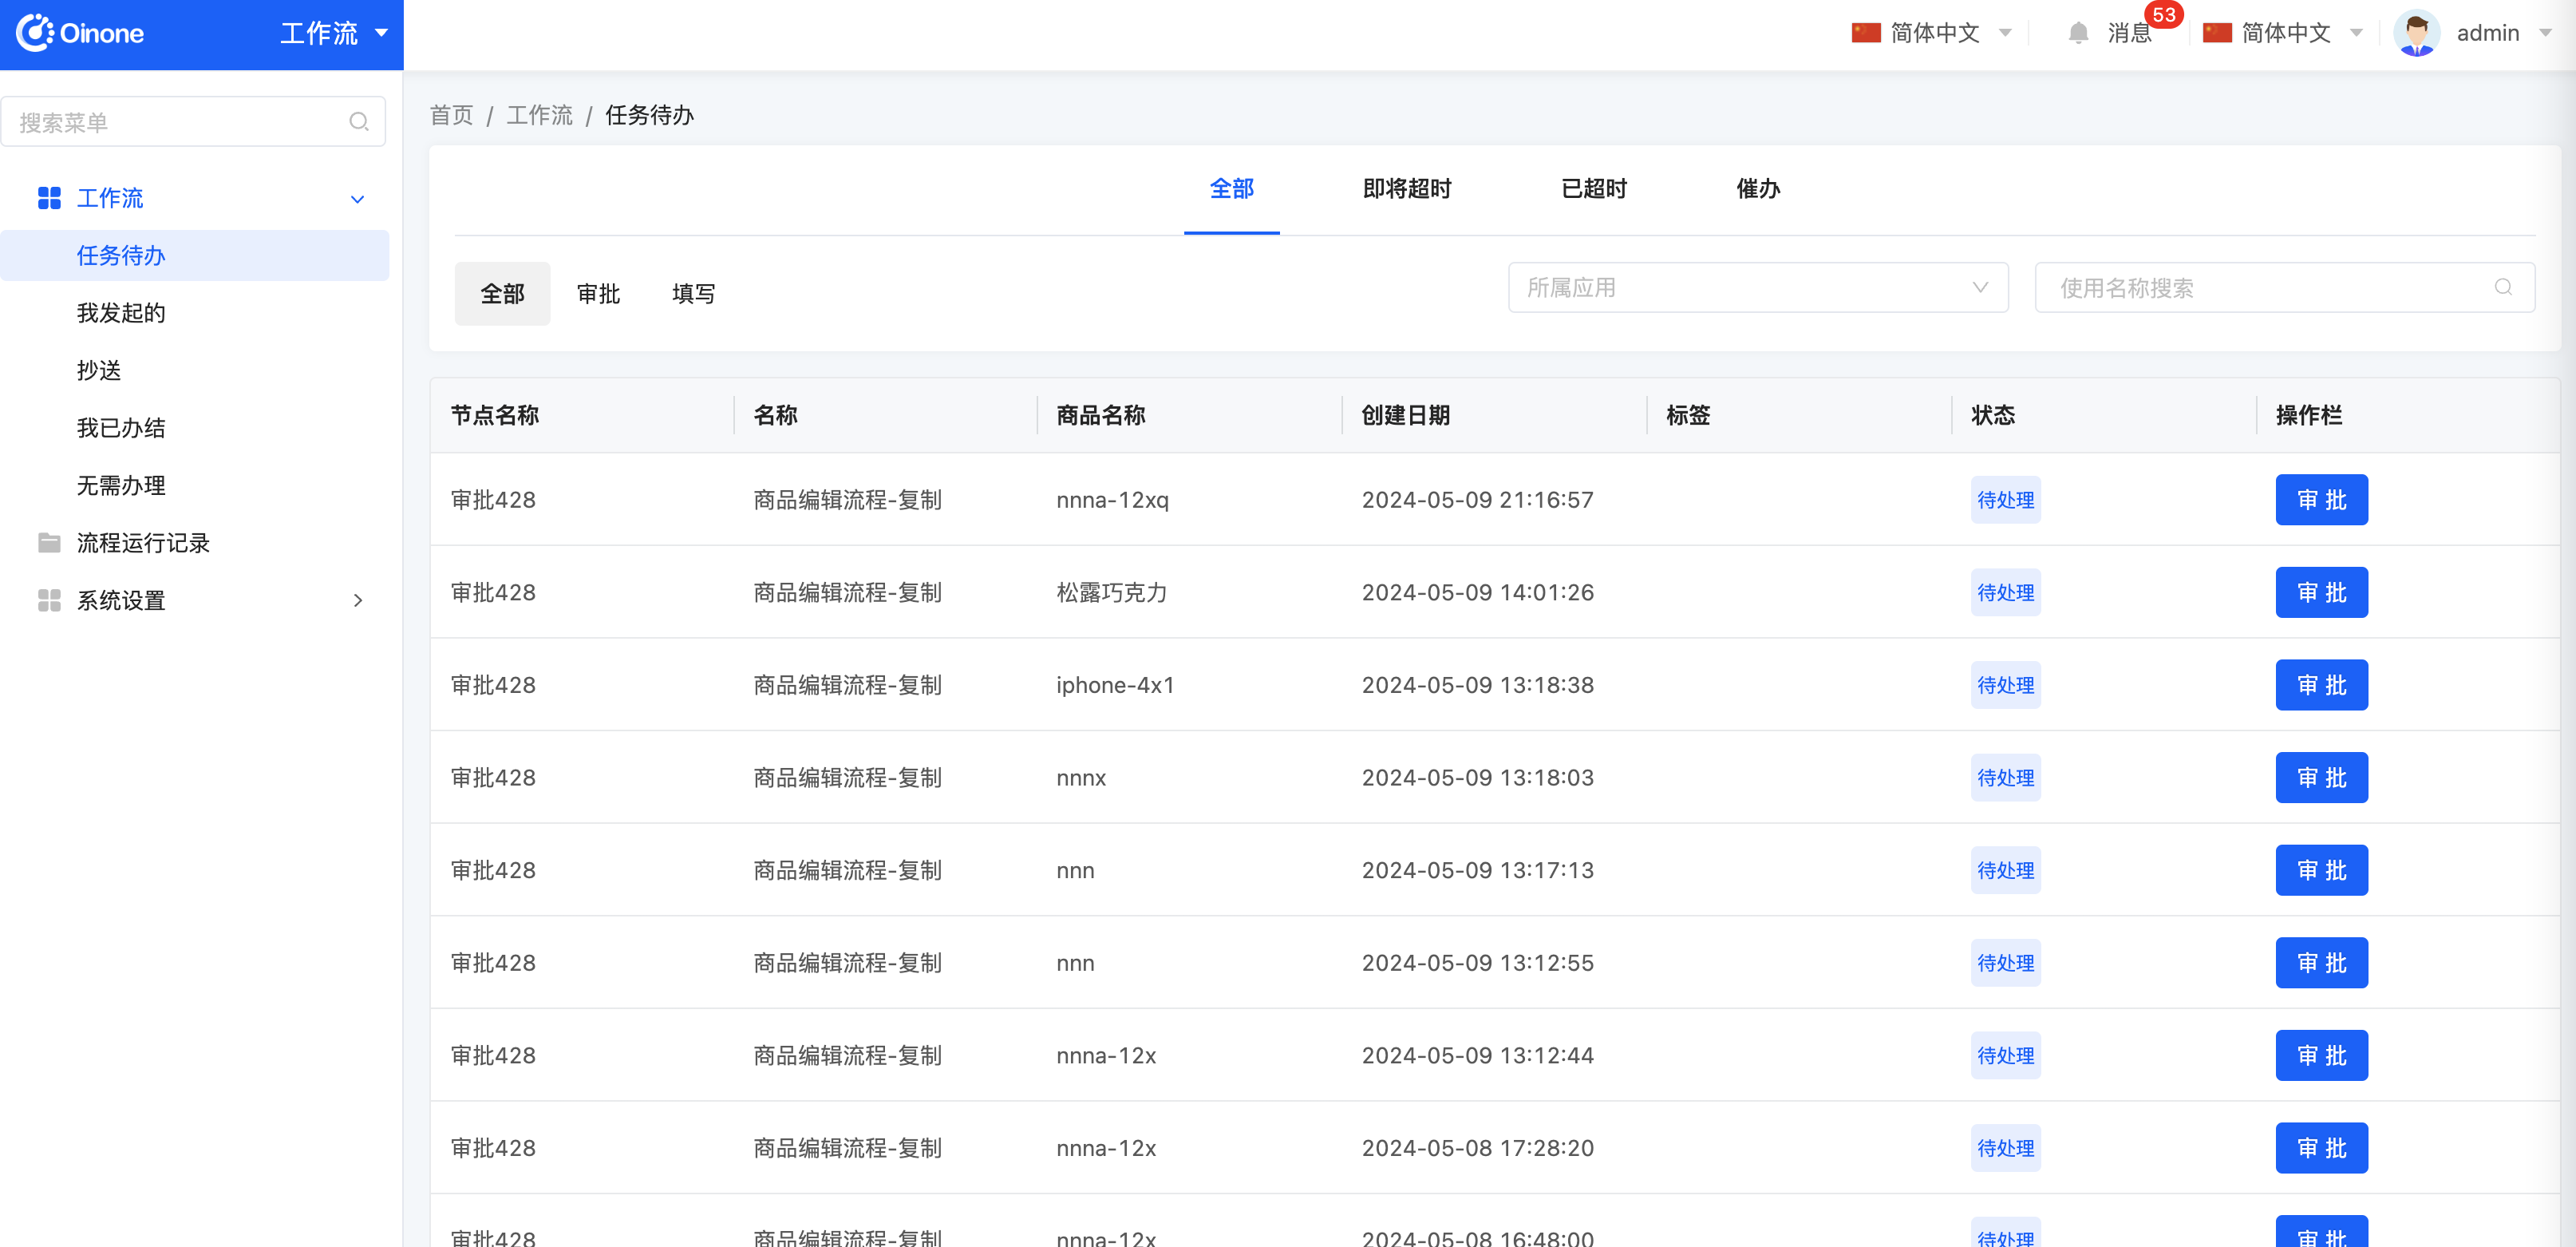Image resolution: width=2576 pixels, height=1247 pixels.
Task: Click the 系统设置 sidebar icon
Action: [45, 600]
